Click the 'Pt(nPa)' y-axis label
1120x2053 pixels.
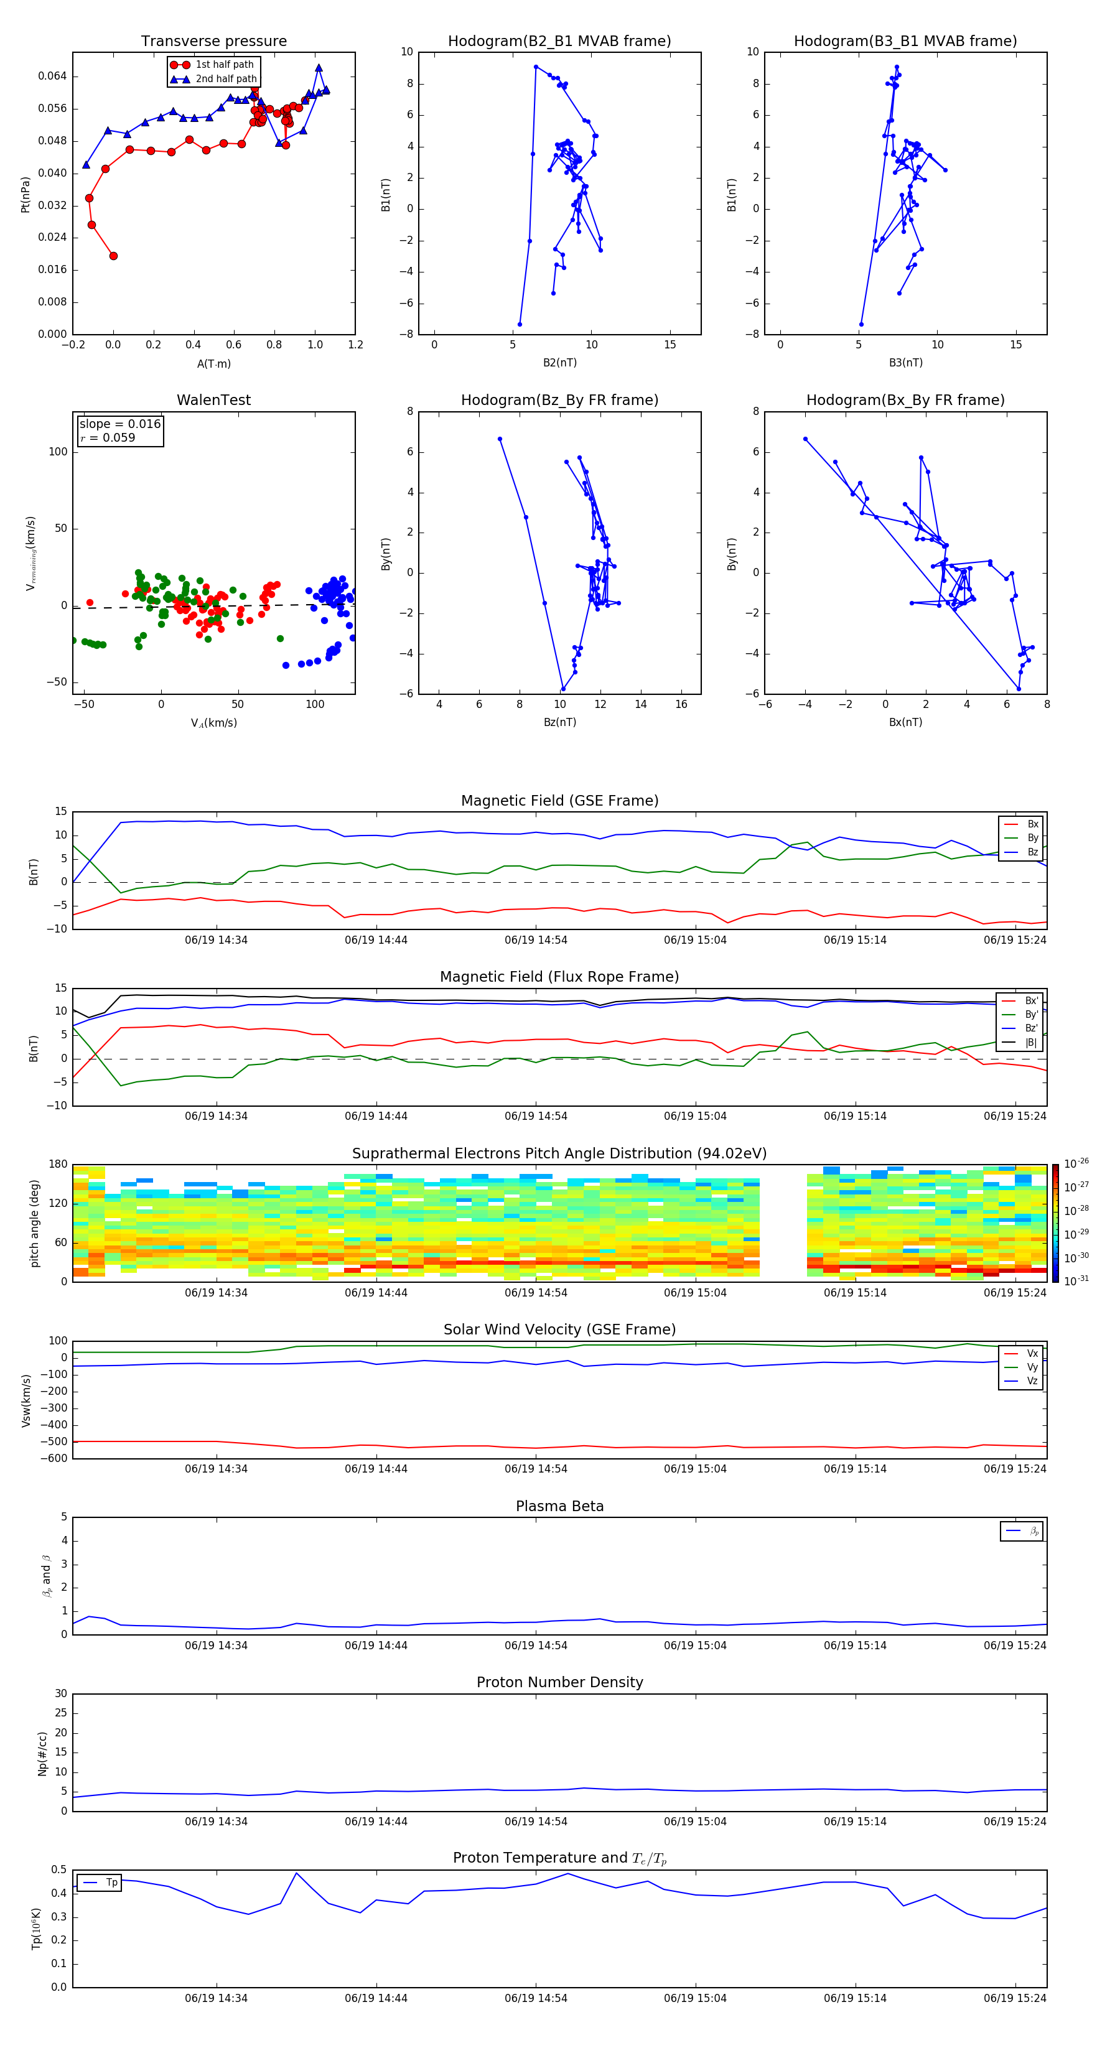(25, 193)
